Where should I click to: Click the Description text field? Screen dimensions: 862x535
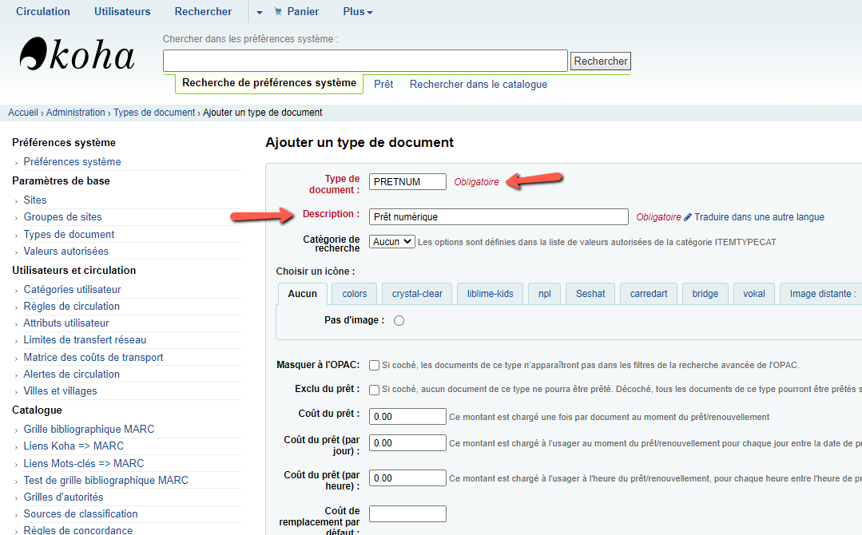click(499, 217)
